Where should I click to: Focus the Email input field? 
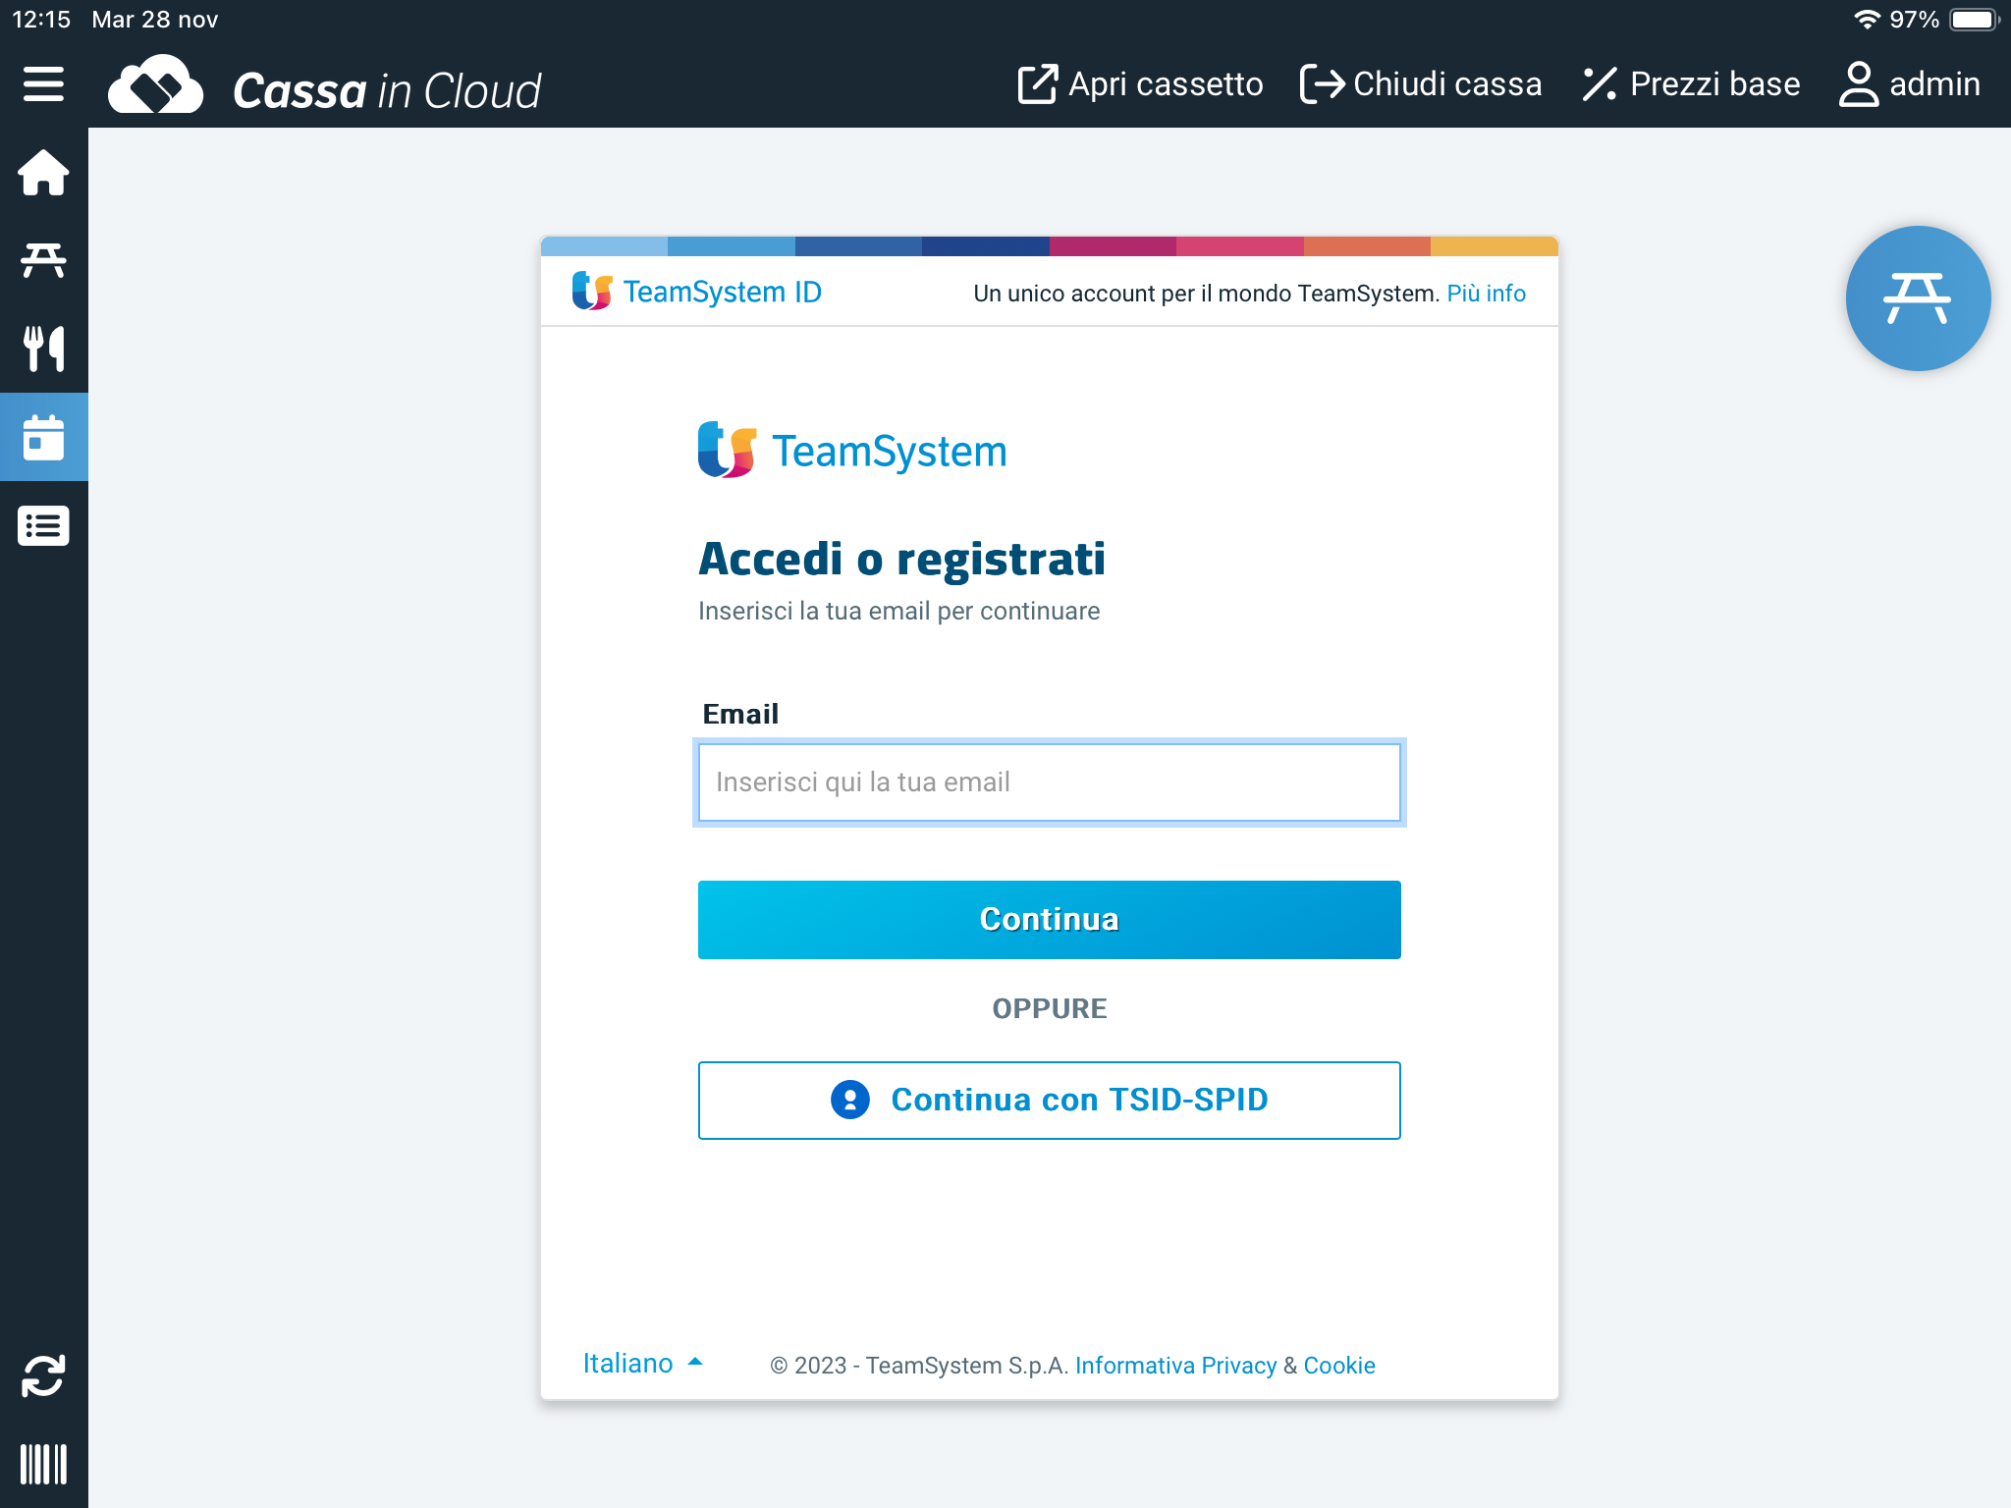point(1049,782)
